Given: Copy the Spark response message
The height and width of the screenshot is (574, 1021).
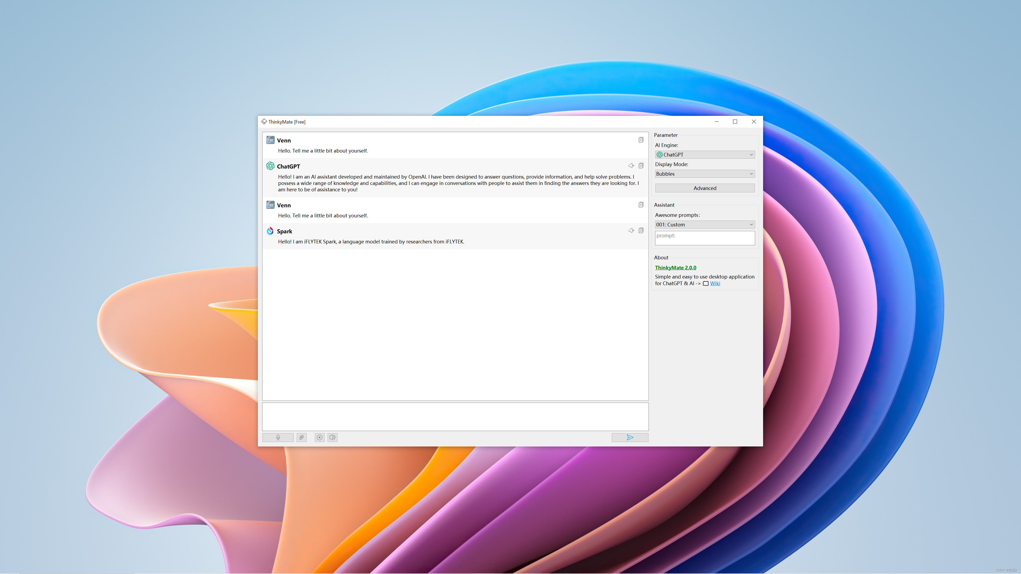Looking at the screenshot, I should [641, 231].
